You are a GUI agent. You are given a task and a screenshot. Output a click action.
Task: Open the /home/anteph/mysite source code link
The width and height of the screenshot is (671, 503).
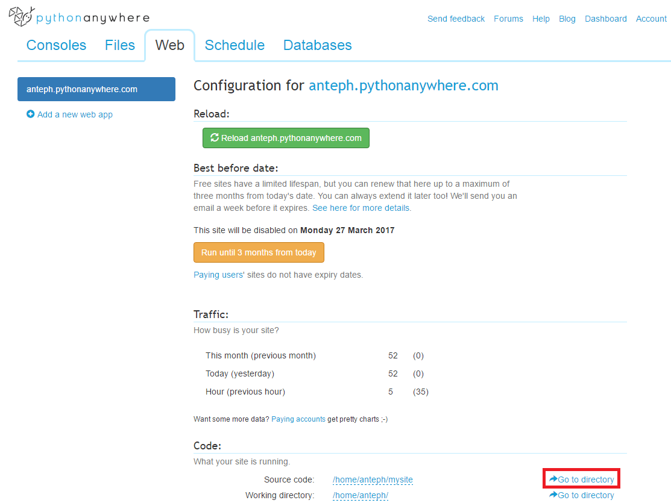[373, 480]
